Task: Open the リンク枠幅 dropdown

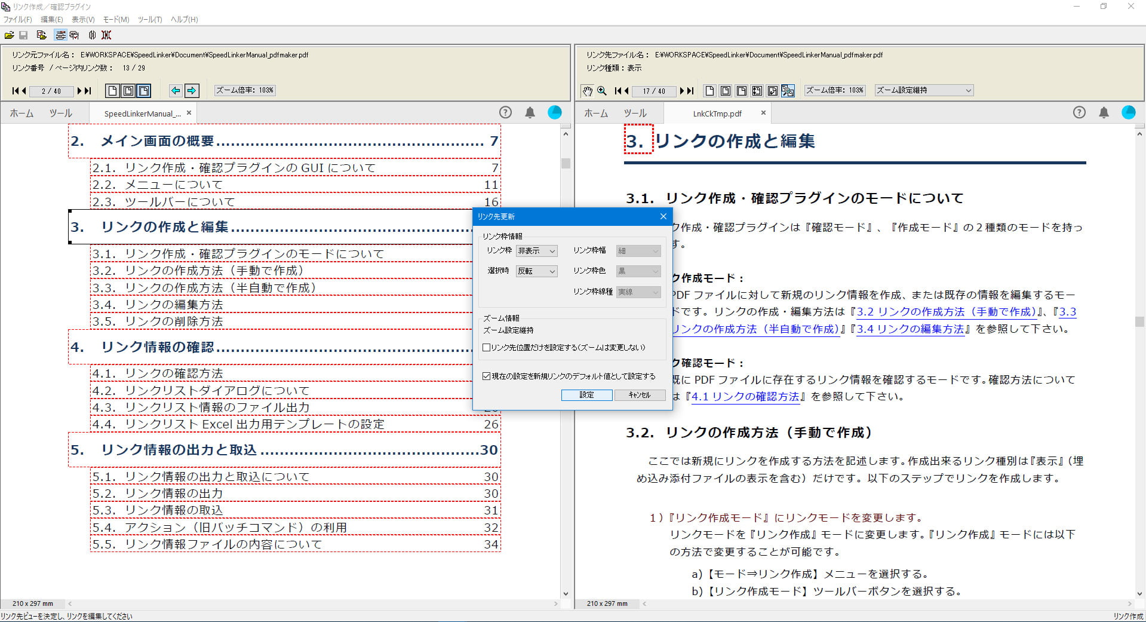Action: point(638,251)
